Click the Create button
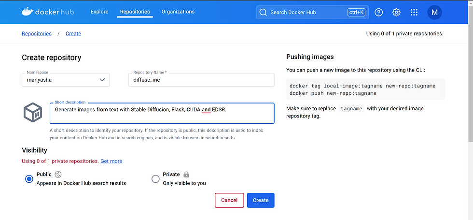 pyautogui.click(x=261, y=200)
